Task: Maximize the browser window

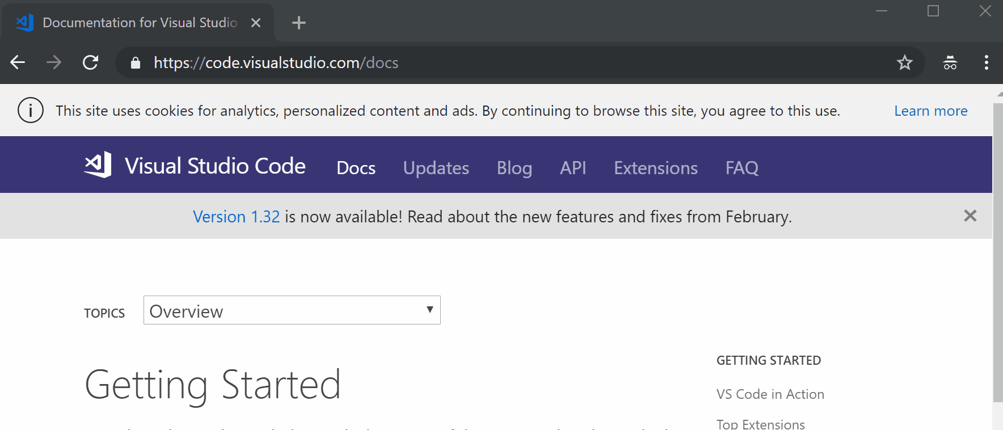Action: [933, 11]
